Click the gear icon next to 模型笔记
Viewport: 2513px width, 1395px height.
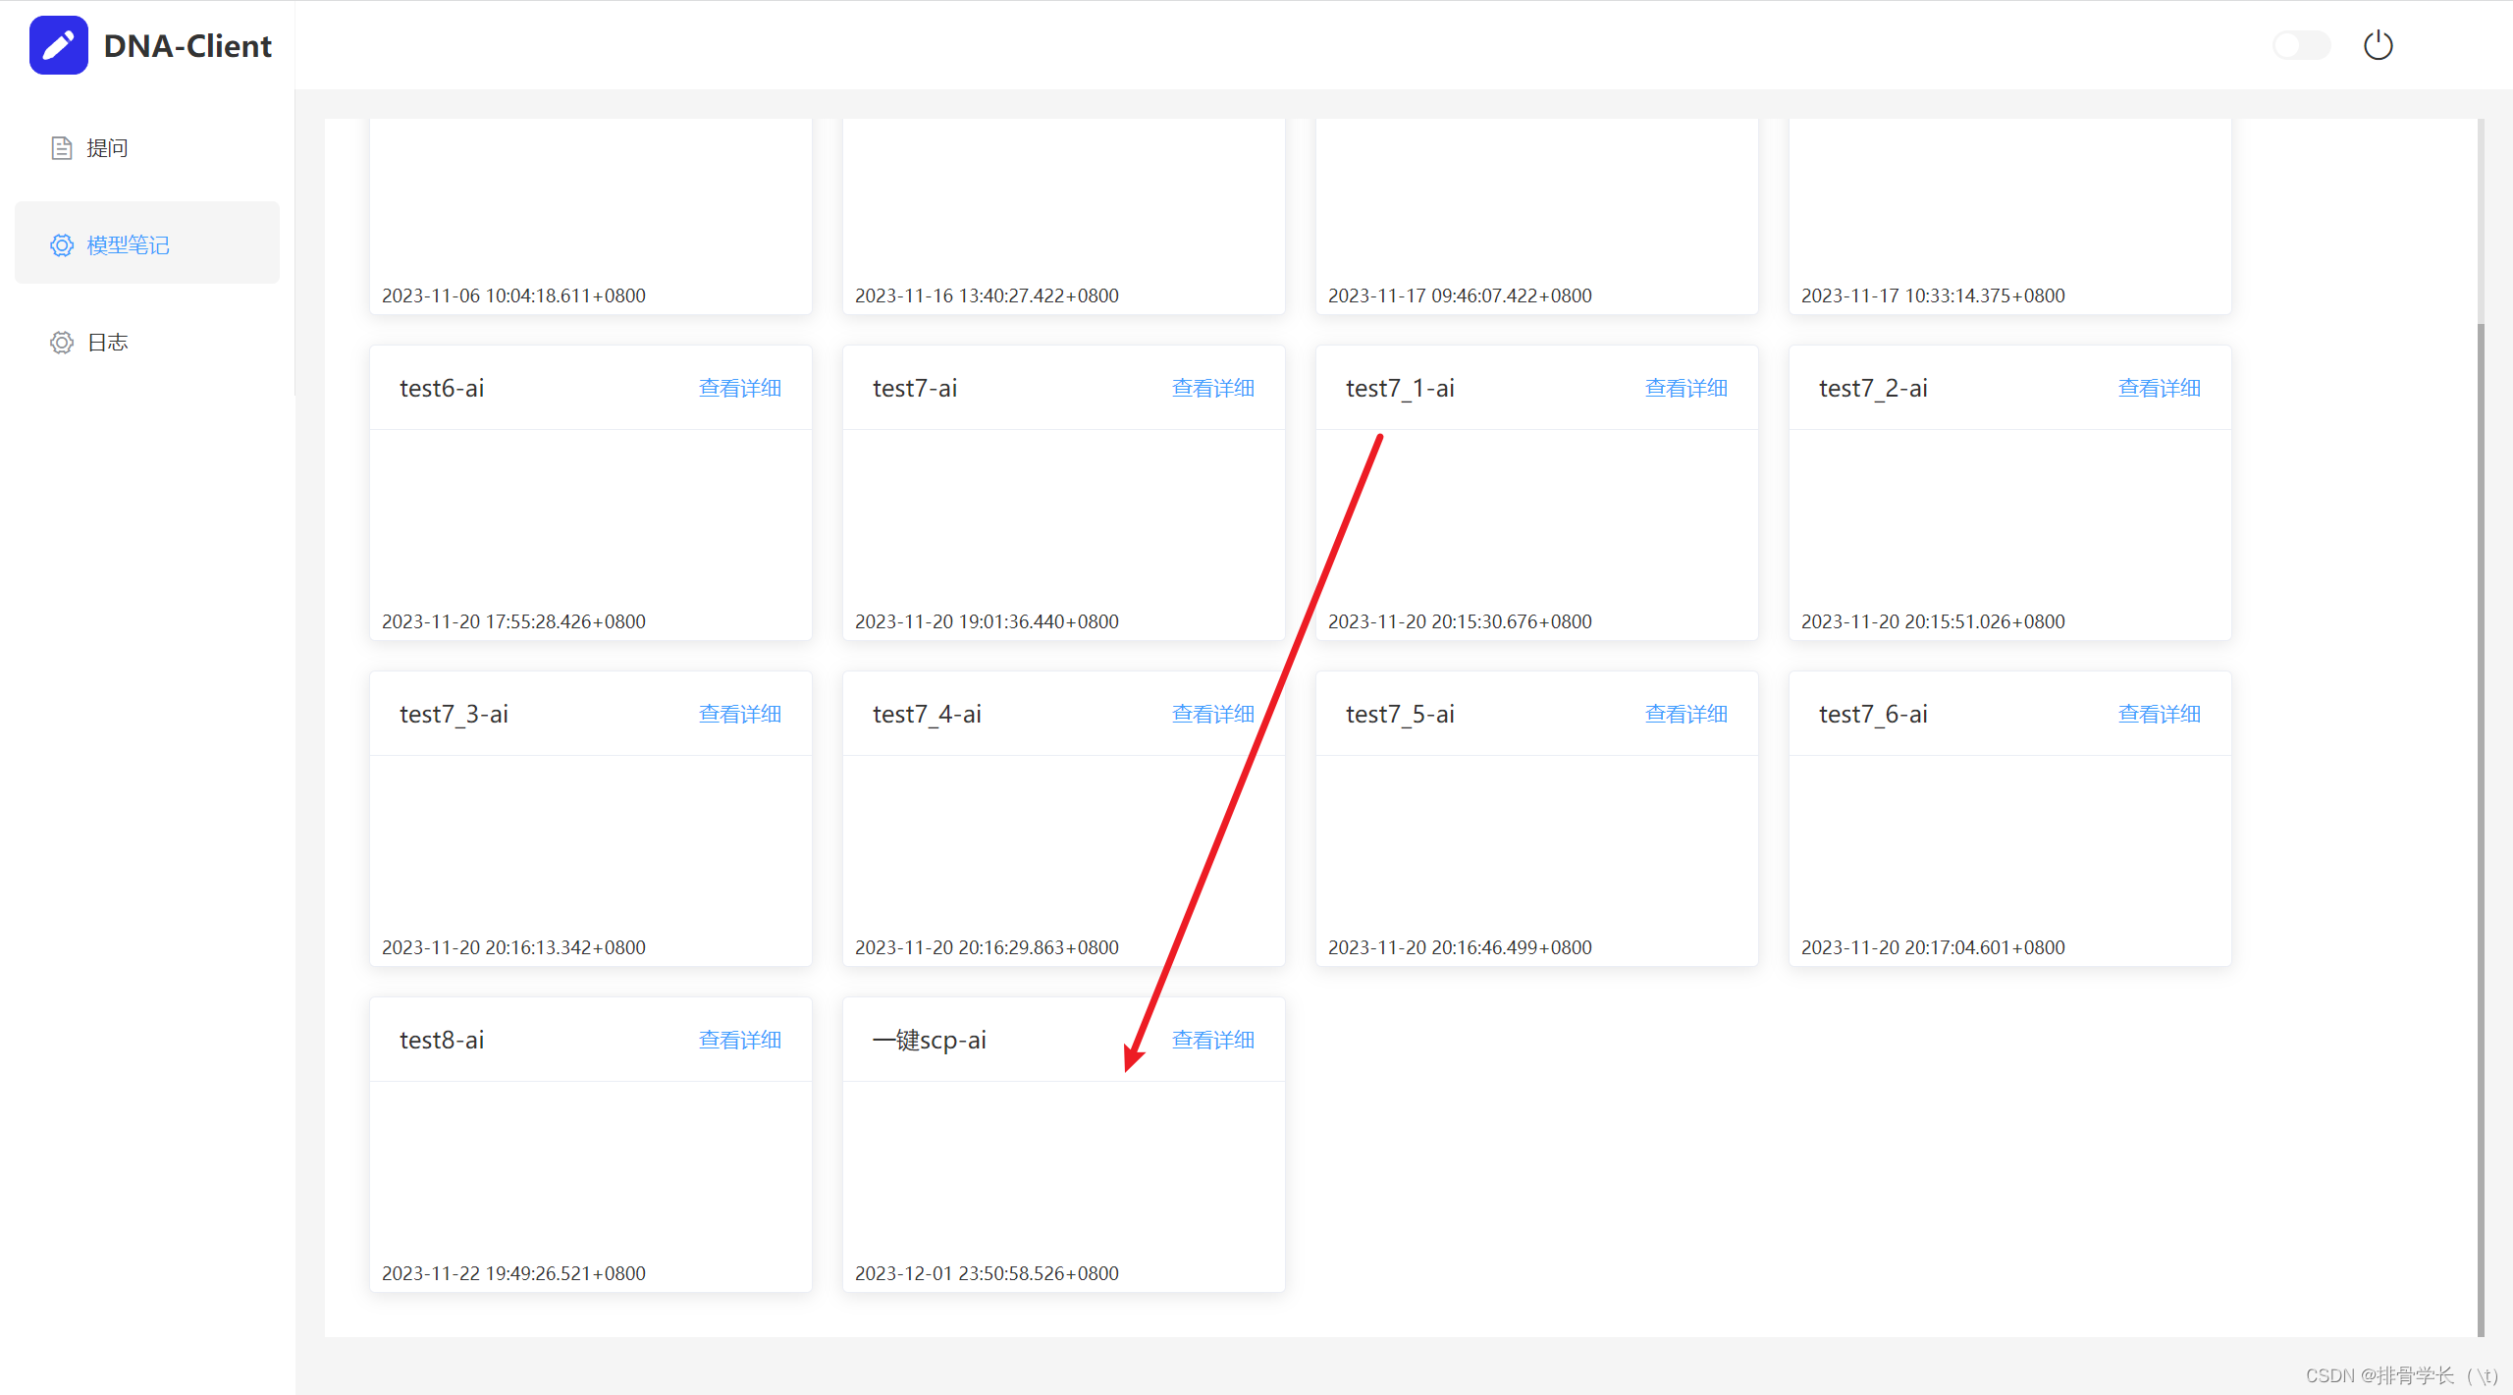tap(62, 245)
